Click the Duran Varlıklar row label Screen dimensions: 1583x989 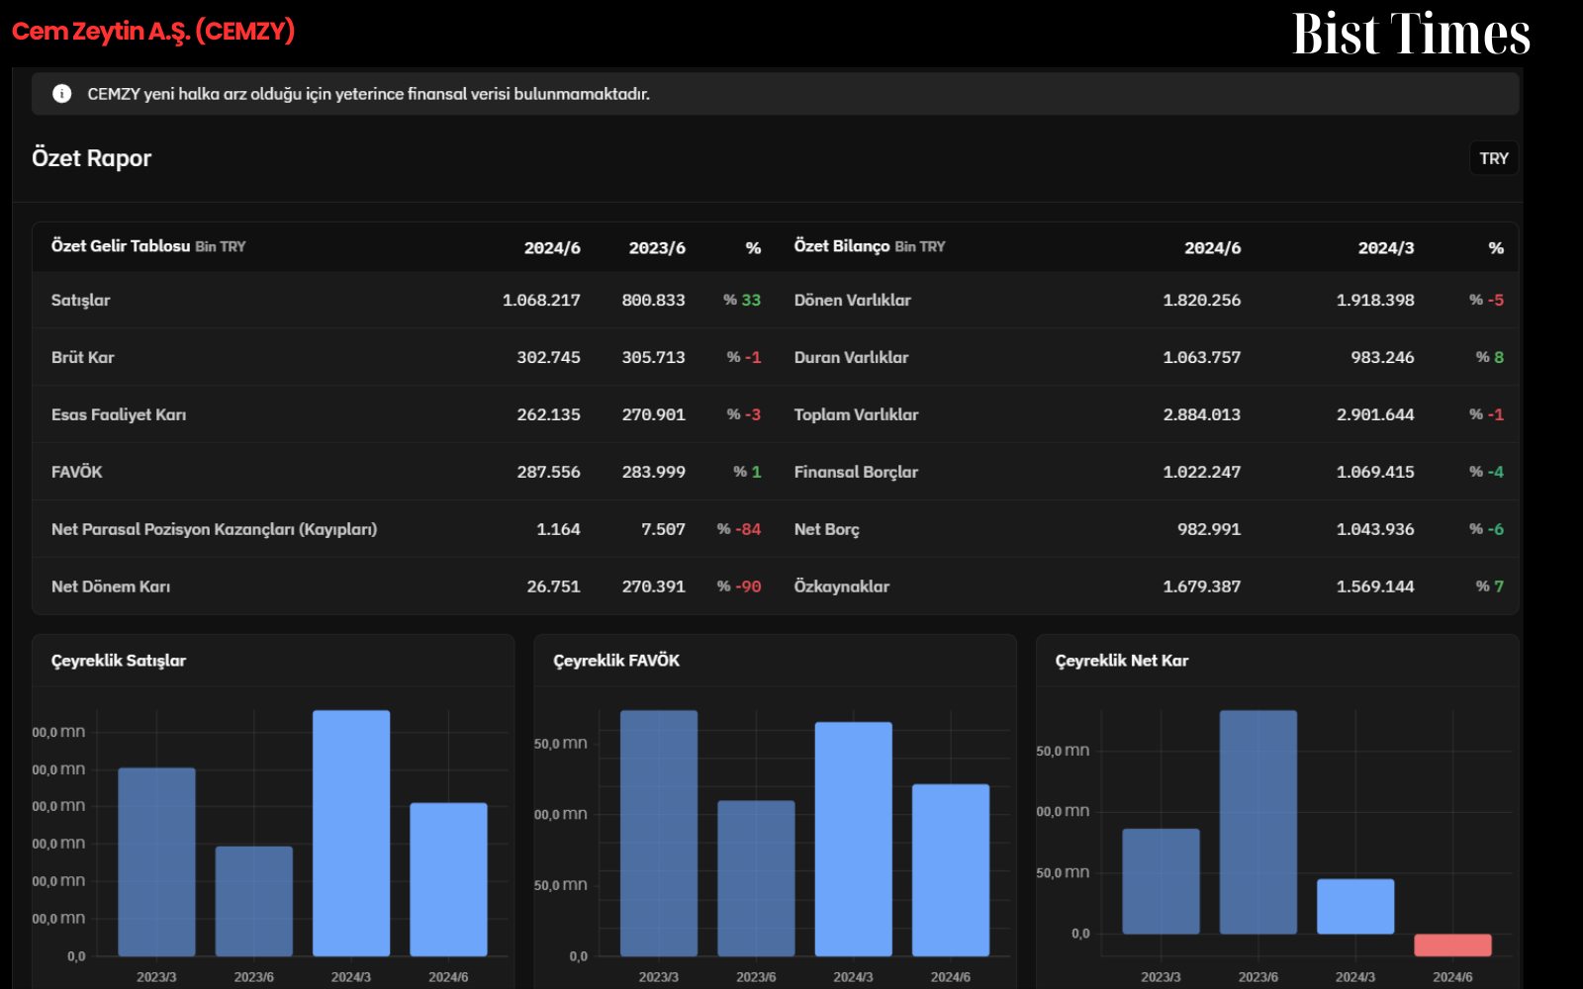851,358
